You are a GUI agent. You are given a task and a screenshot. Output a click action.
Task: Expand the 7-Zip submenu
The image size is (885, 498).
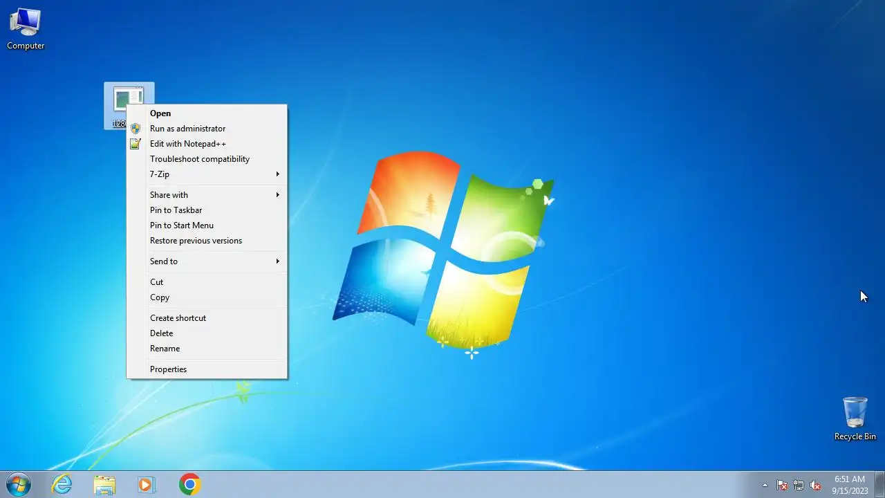click(207, 174)
